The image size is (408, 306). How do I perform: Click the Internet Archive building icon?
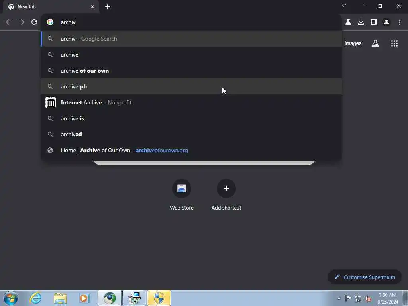tap(50, 102)
